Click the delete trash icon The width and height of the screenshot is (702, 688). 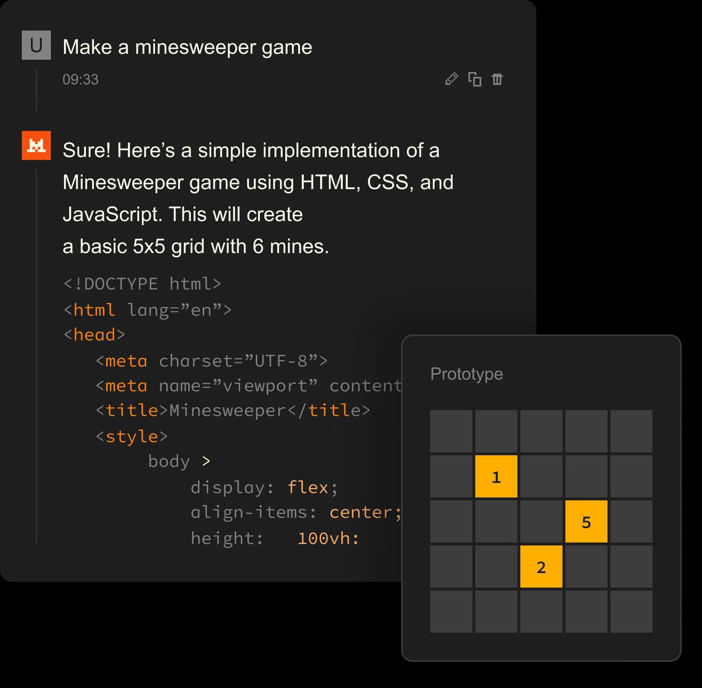click(x=497, y=79)
